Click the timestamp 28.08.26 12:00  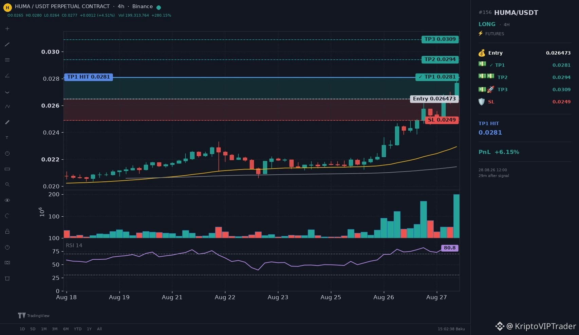(x=493, y=170)
